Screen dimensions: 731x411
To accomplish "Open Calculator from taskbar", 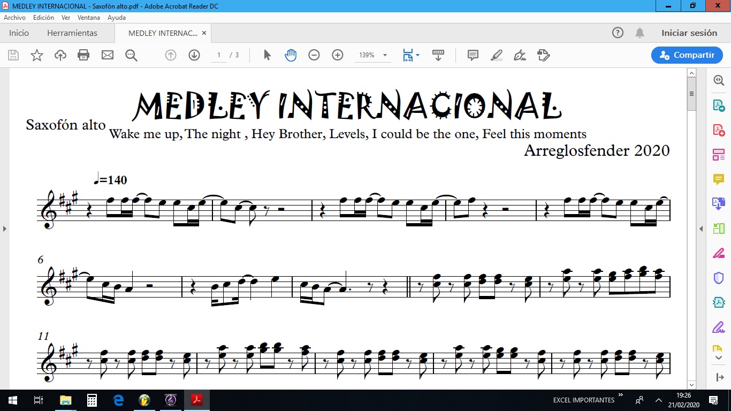I will click(92, 400).
